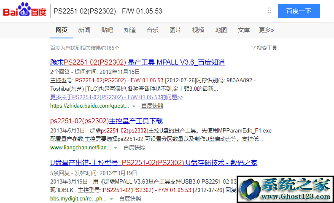Click snippet line 配置量产参数,主控需要选择ps2251-02

[156, 140]
